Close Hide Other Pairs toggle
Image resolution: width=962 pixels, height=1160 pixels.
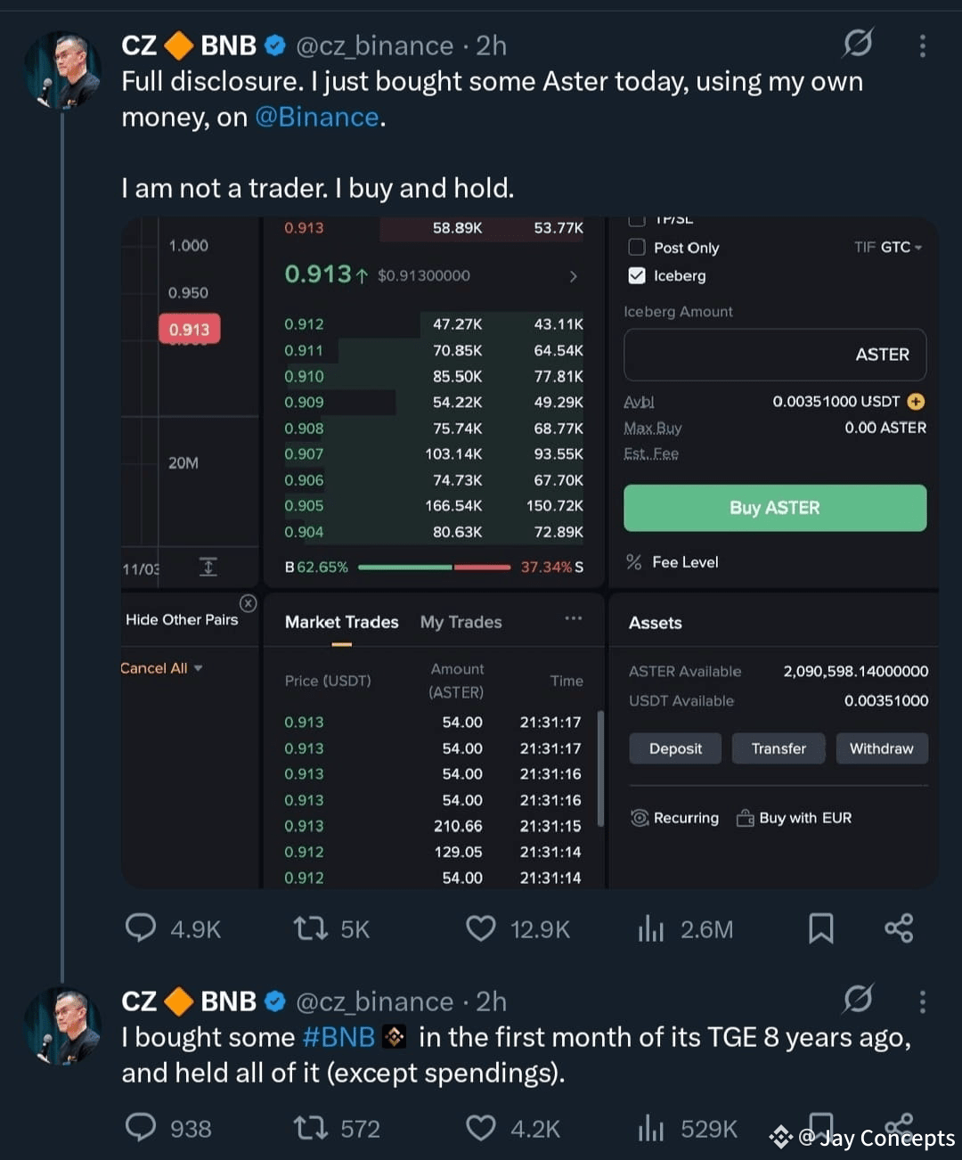248,603
